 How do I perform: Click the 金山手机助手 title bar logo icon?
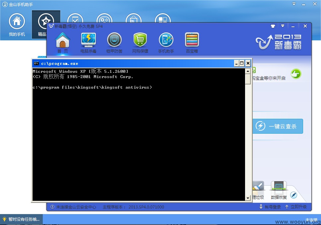coord(5,4)
